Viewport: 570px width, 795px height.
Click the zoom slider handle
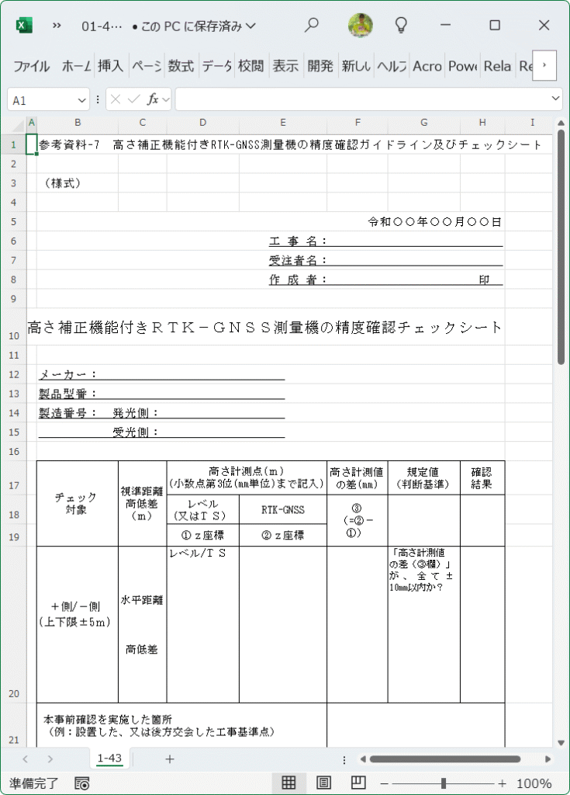(444, 783)
